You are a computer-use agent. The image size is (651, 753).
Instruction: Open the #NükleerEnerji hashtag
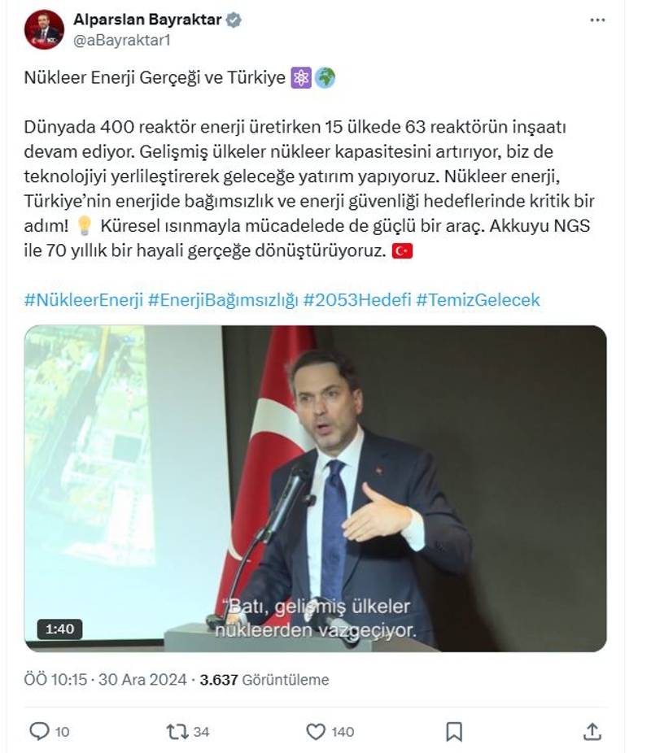(x=84, y=300)
